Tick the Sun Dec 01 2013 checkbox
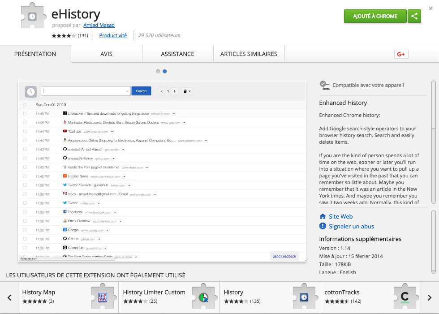This screenshot has height=314, width=439. pyautogui.click(x=25, y=105)
